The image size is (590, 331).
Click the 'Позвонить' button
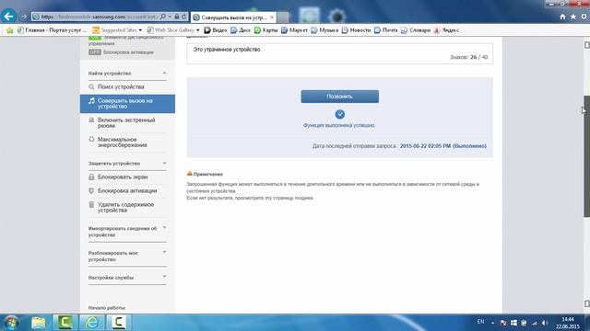[x=340, y=97]
